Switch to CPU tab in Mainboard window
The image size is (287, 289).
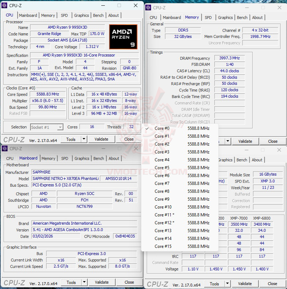pos(10,158)
